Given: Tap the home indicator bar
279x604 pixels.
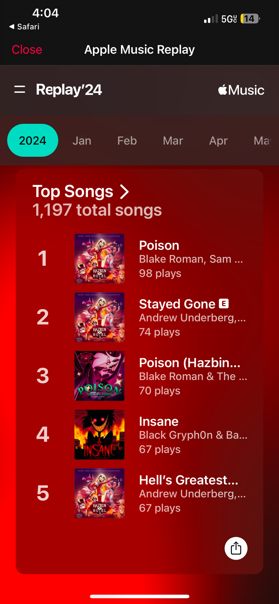Looking at the screenshot, I should coord(139,596).
